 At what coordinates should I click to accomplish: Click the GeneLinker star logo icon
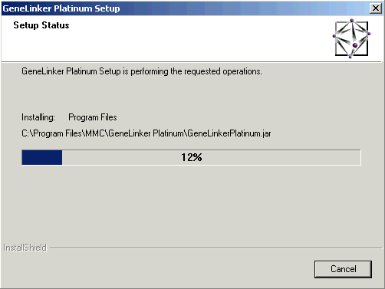point(351,38)
